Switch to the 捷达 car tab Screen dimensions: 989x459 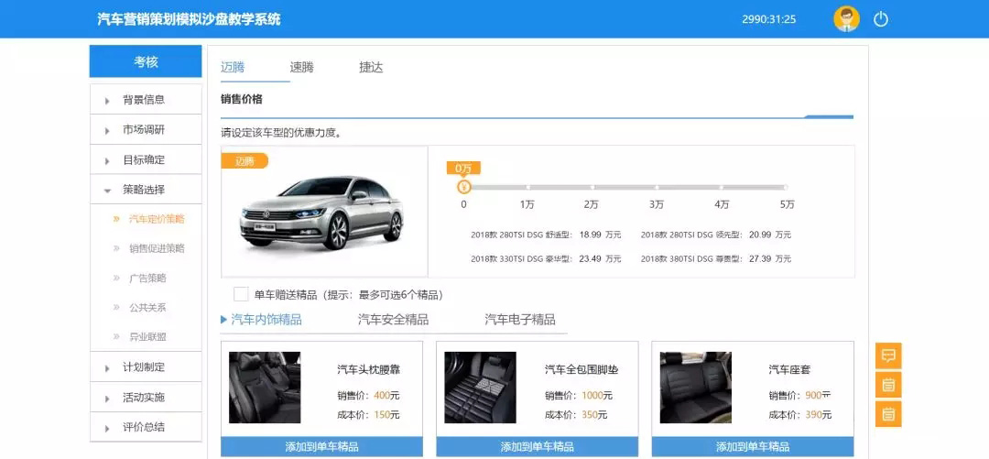(x=371, y=67)
